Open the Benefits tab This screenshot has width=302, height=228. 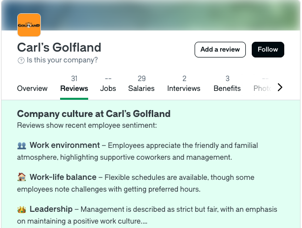(x=227, y=88)
